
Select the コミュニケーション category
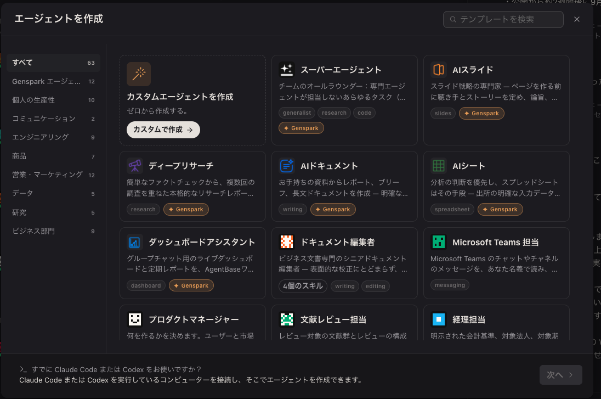[53, 119]
